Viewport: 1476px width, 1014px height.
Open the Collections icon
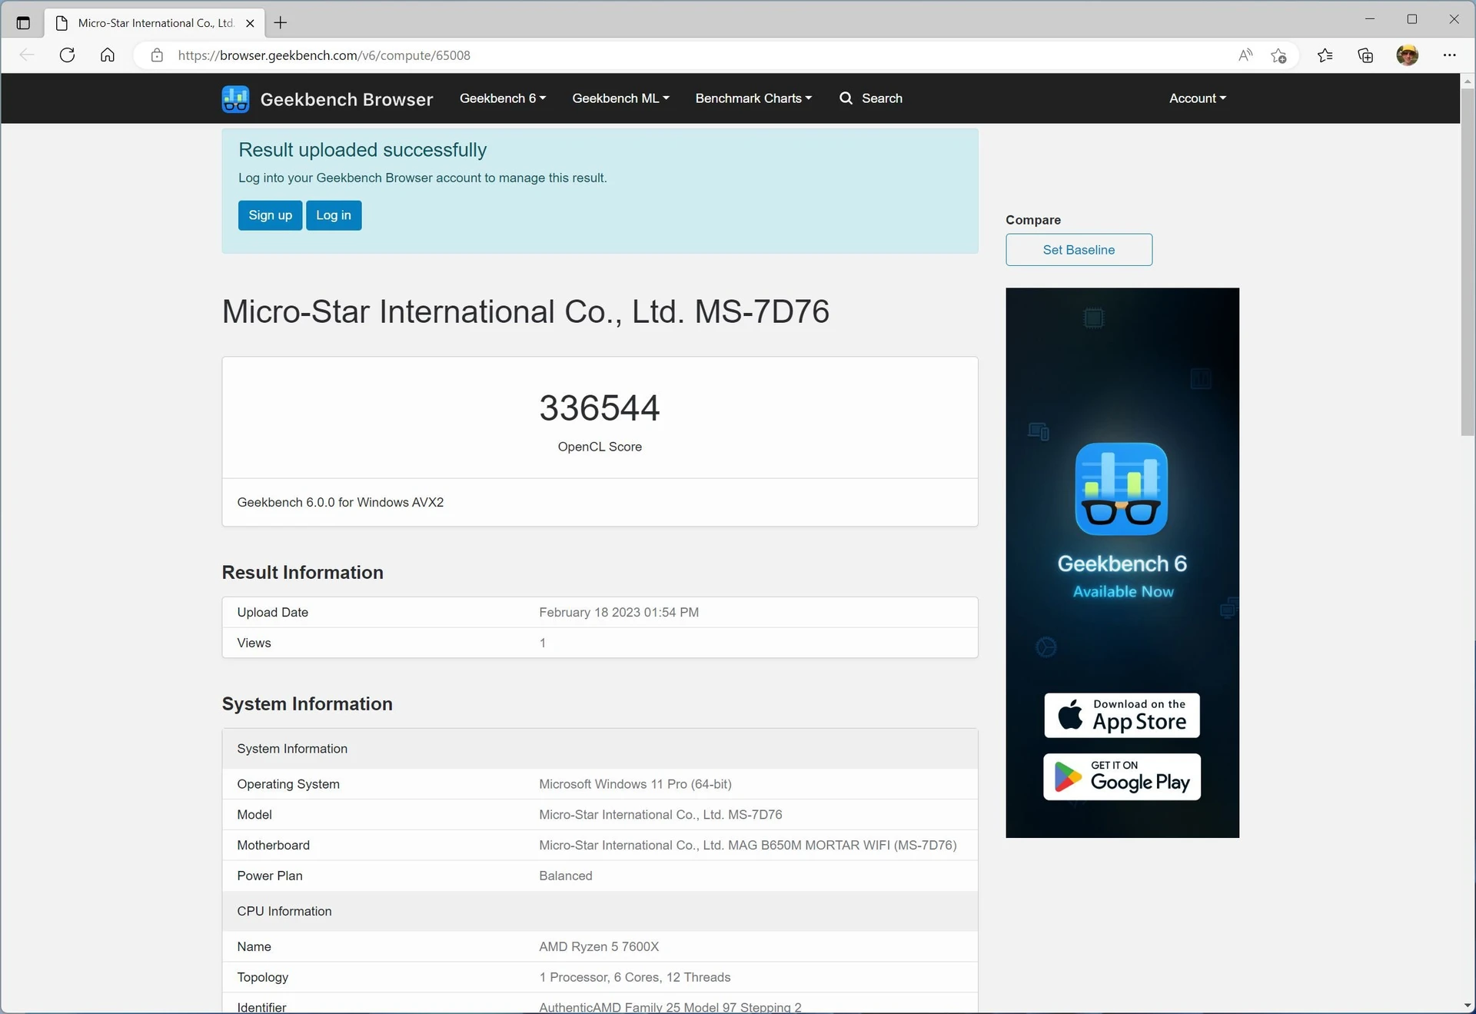1365,55
